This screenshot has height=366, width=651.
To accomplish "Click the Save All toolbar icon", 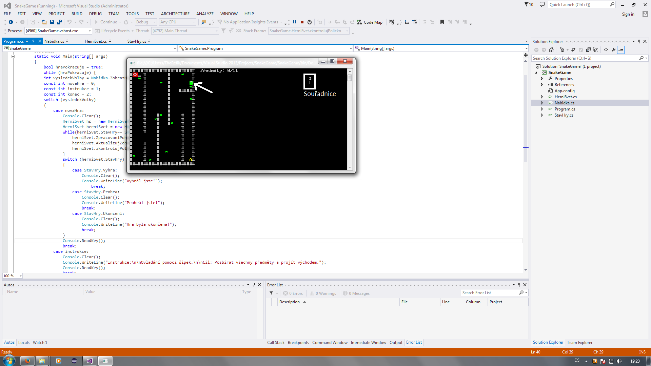I will (59, 22).
